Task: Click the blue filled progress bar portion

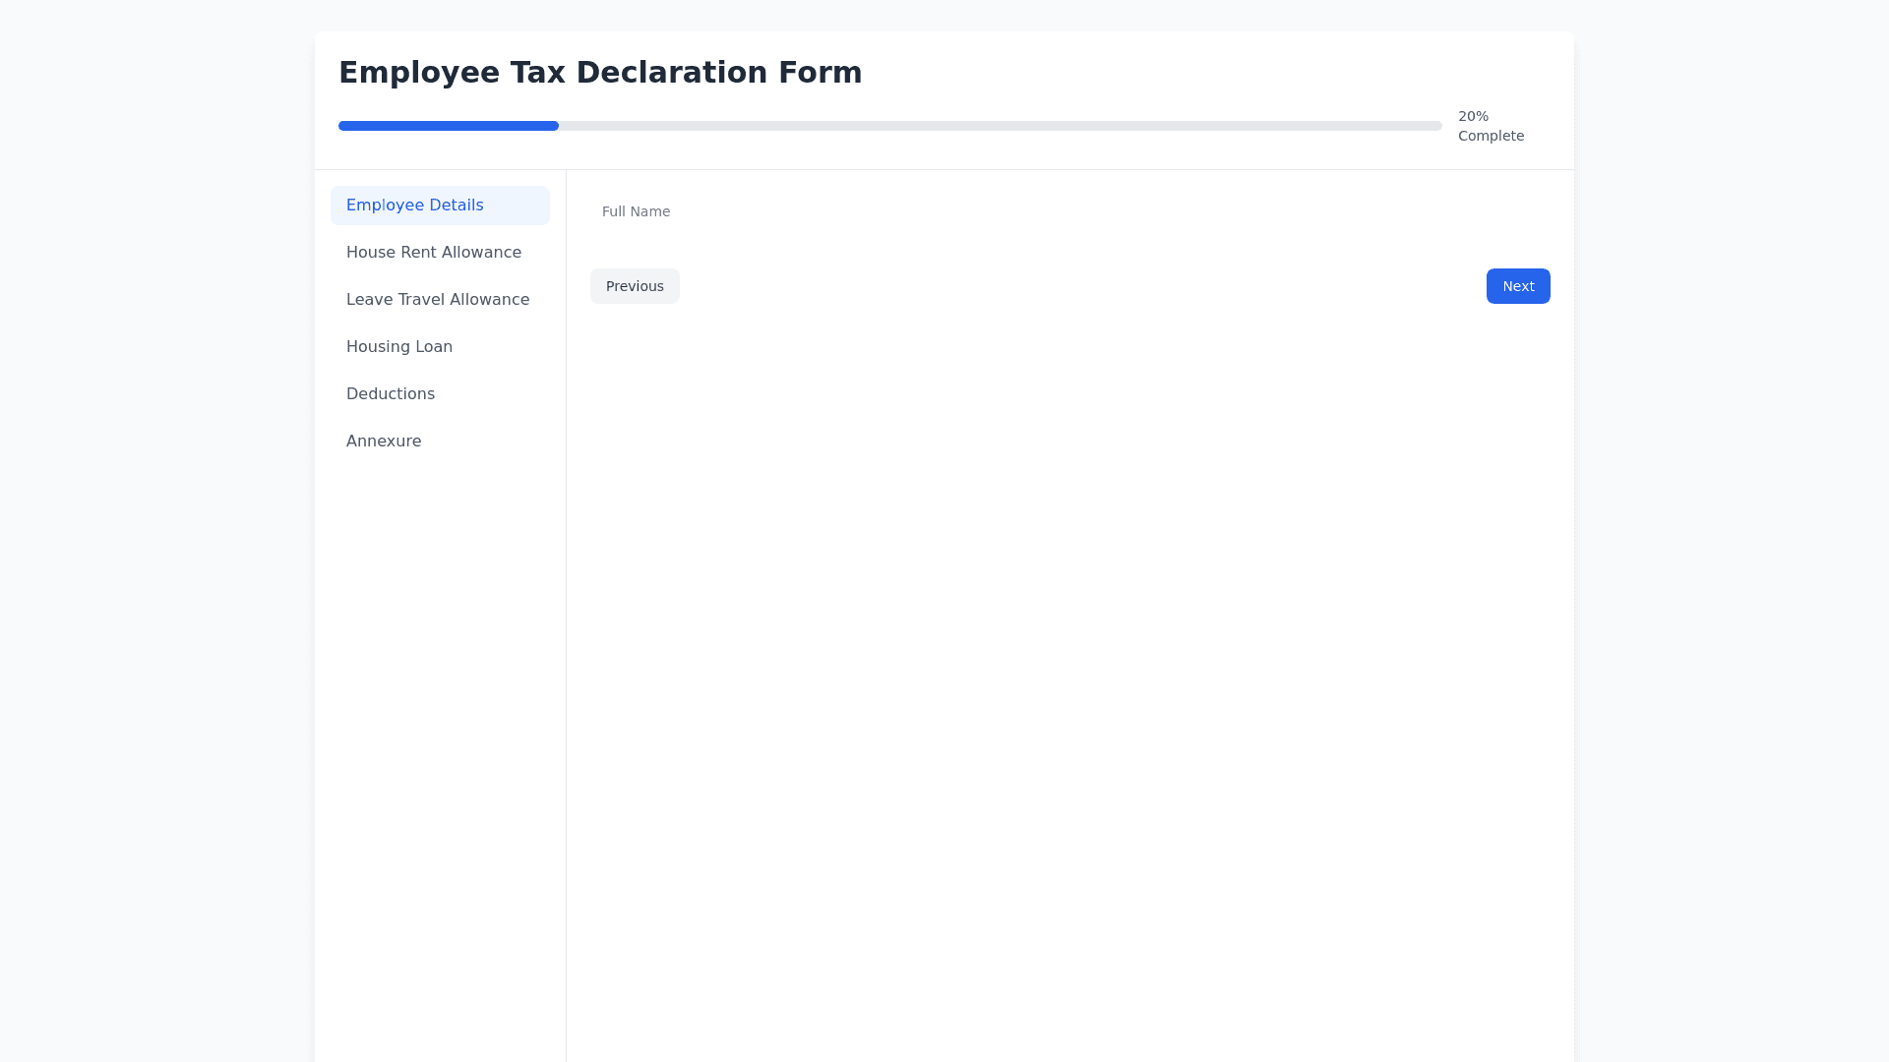Action: point(448,126)
